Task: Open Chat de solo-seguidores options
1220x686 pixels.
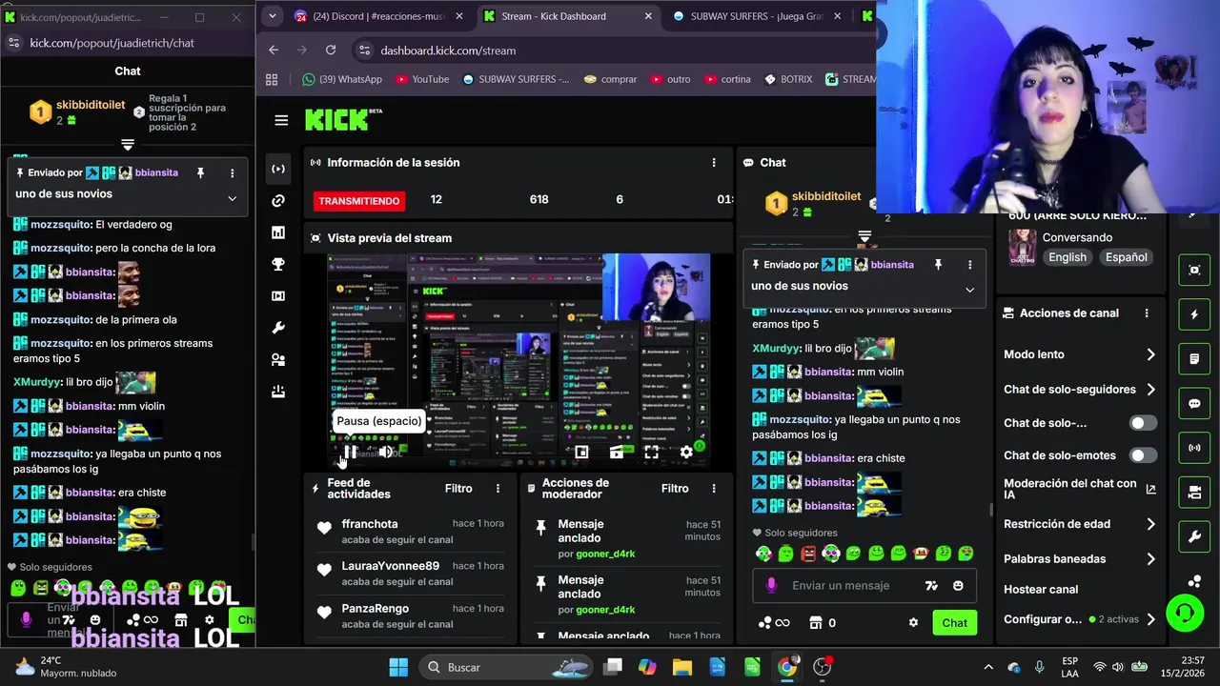Action: [1080, 389]
